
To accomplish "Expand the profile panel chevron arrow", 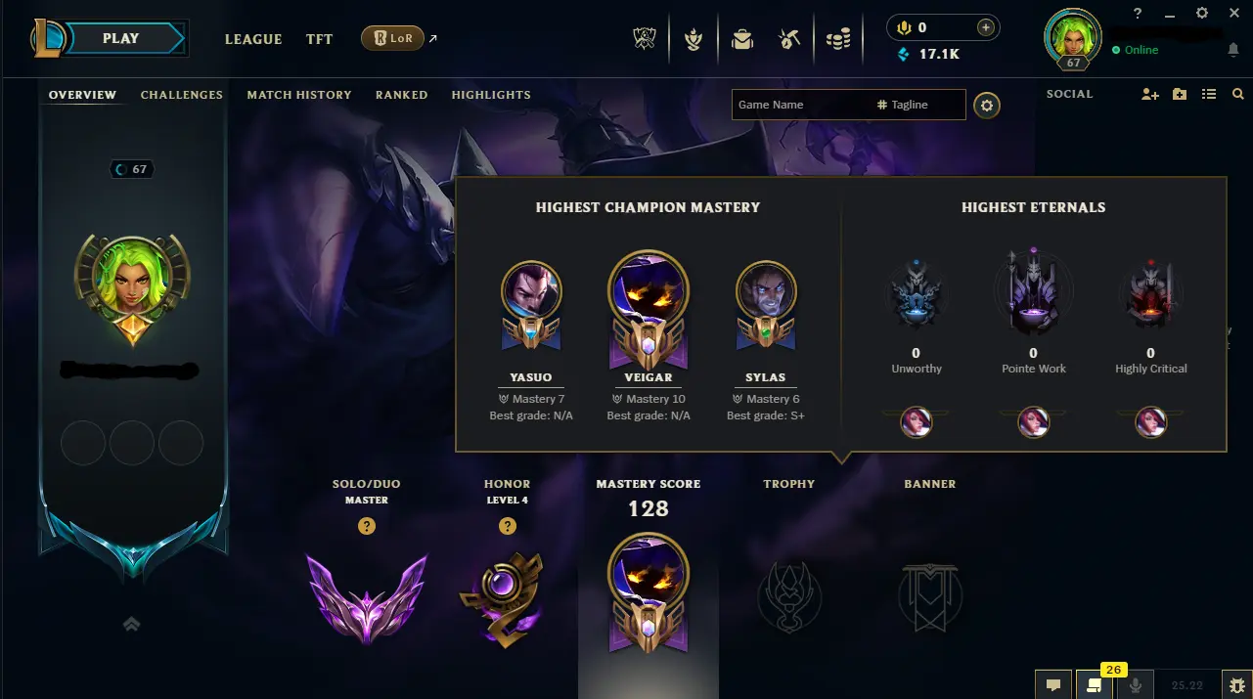I will tap(132, 624).
